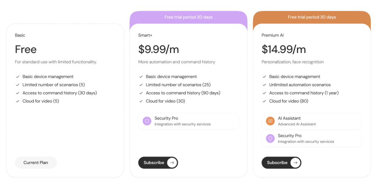Screen dimensions: 380x192
Task: Click the Basic plan title
Action: pyautogui.click(x=20, y=35)
